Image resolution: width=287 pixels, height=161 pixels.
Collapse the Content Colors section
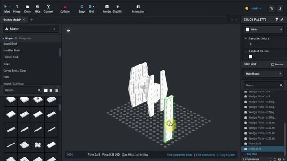pyautogui.click(x=246, y=51)
